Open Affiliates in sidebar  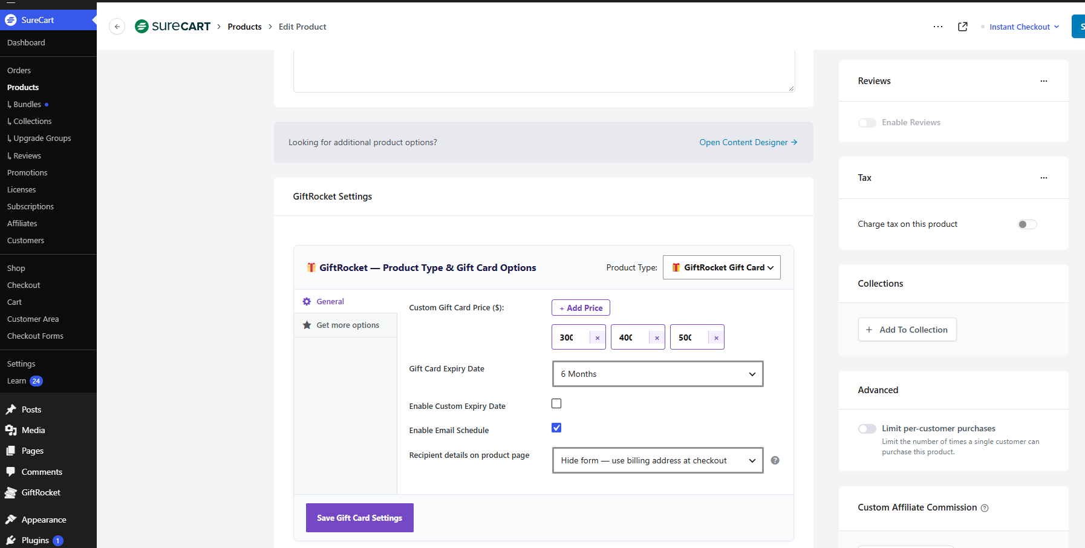pyautogui.click(x=22, y=224)
